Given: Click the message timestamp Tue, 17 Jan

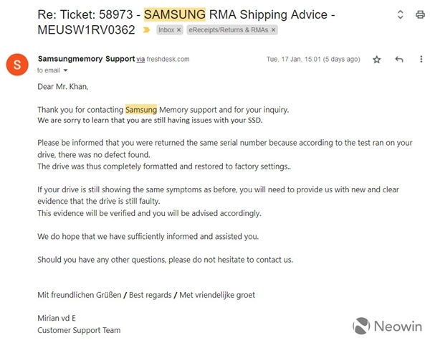Looking at the screenshot, I should (312, 60).
